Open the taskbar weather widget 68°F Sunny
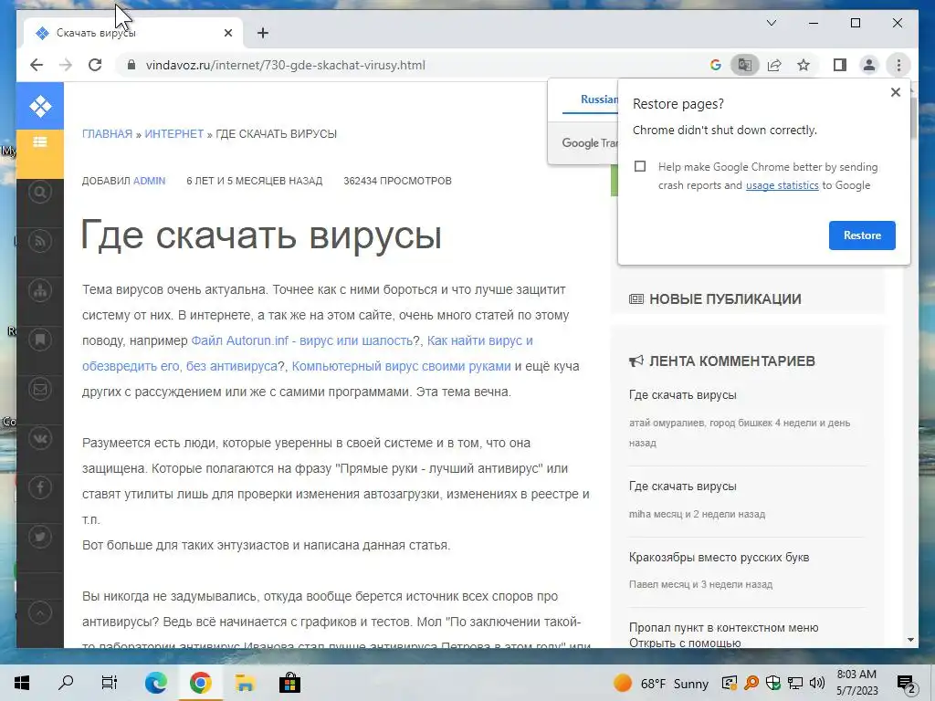 click(x=661, y=683)
